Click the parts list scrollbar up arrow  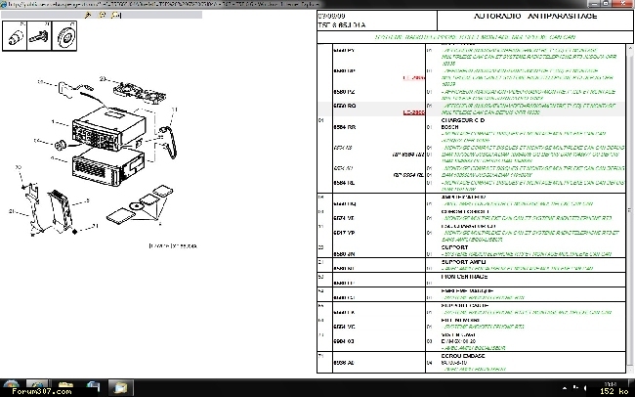630,48
